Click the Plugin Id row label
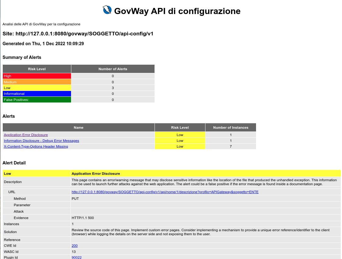Screen dimensions: 342x259 [11, 257]
